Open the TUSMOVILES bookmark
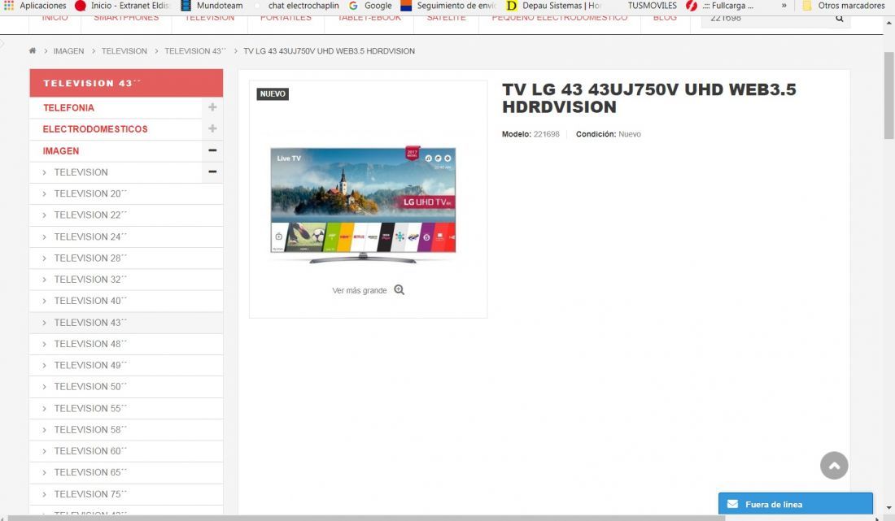 (652, 6)
